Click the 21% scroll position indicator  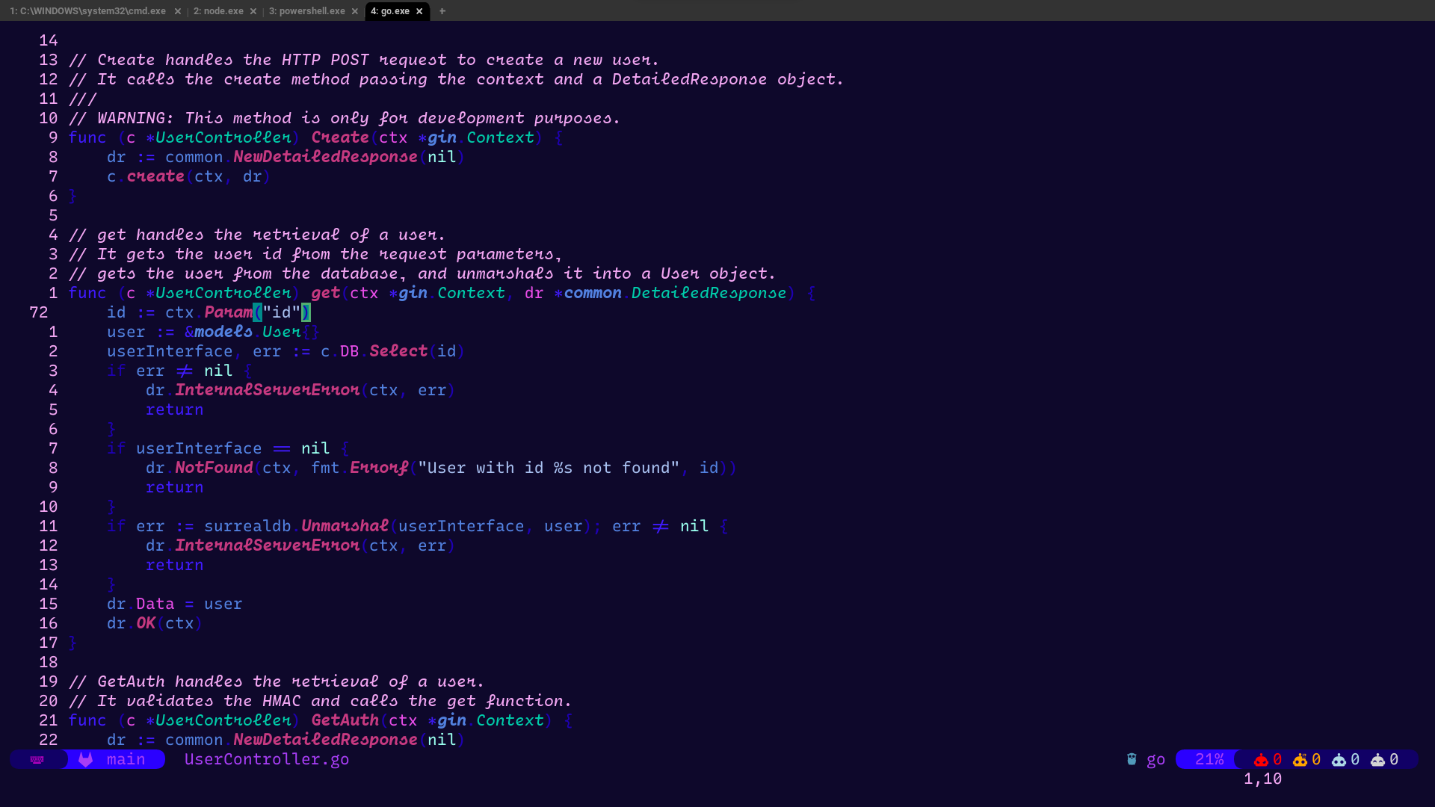[x=1209, y=759]
